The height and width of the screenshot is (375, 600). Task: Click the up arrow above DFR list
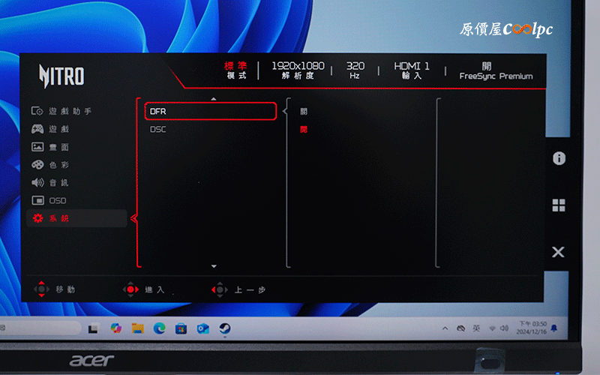(x=214, y=99)
